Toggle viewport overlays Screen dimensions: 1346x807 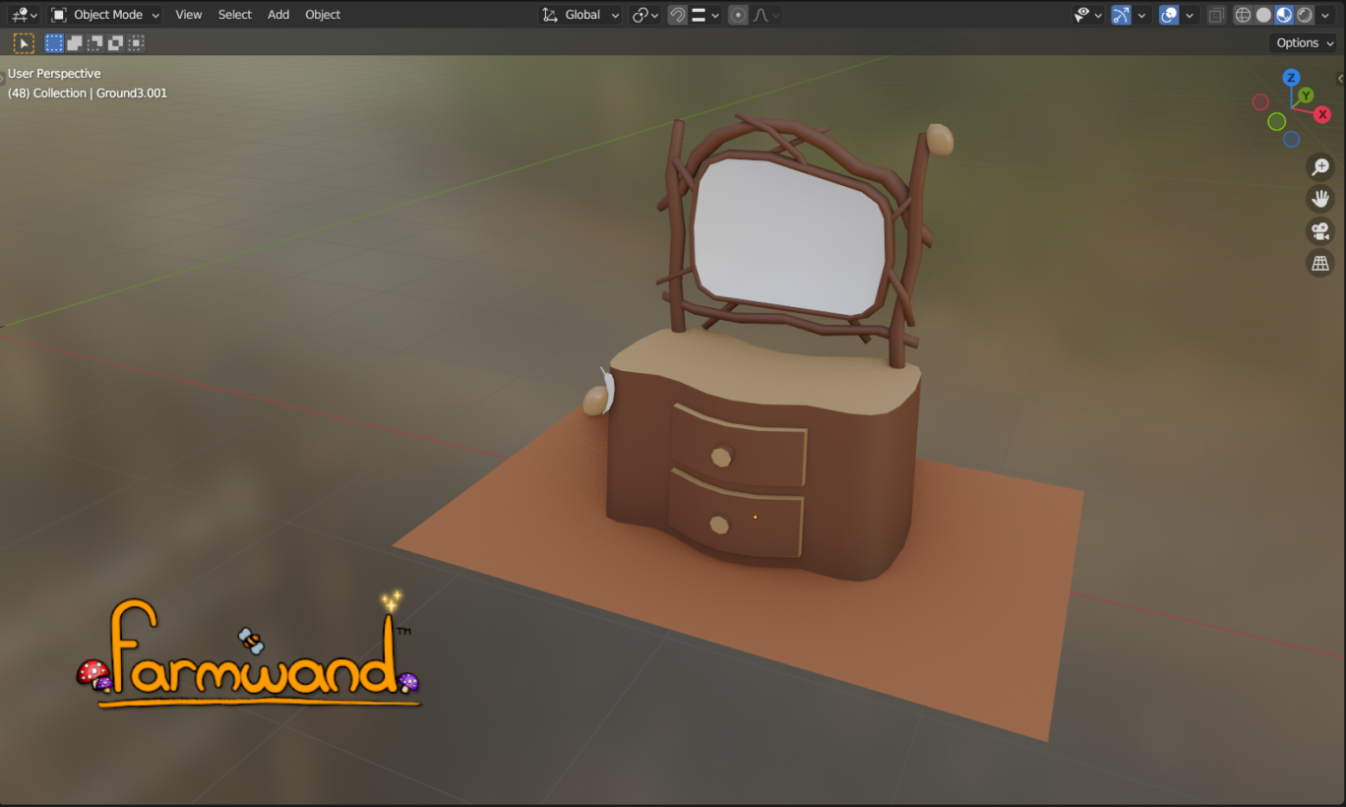(x=1169, y=15)
